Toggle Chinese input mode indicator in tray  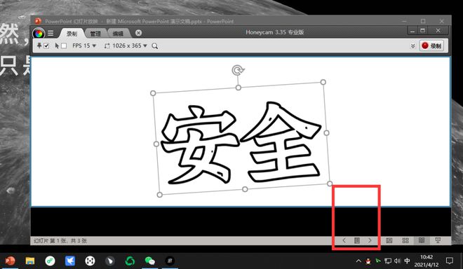[407, 261]
